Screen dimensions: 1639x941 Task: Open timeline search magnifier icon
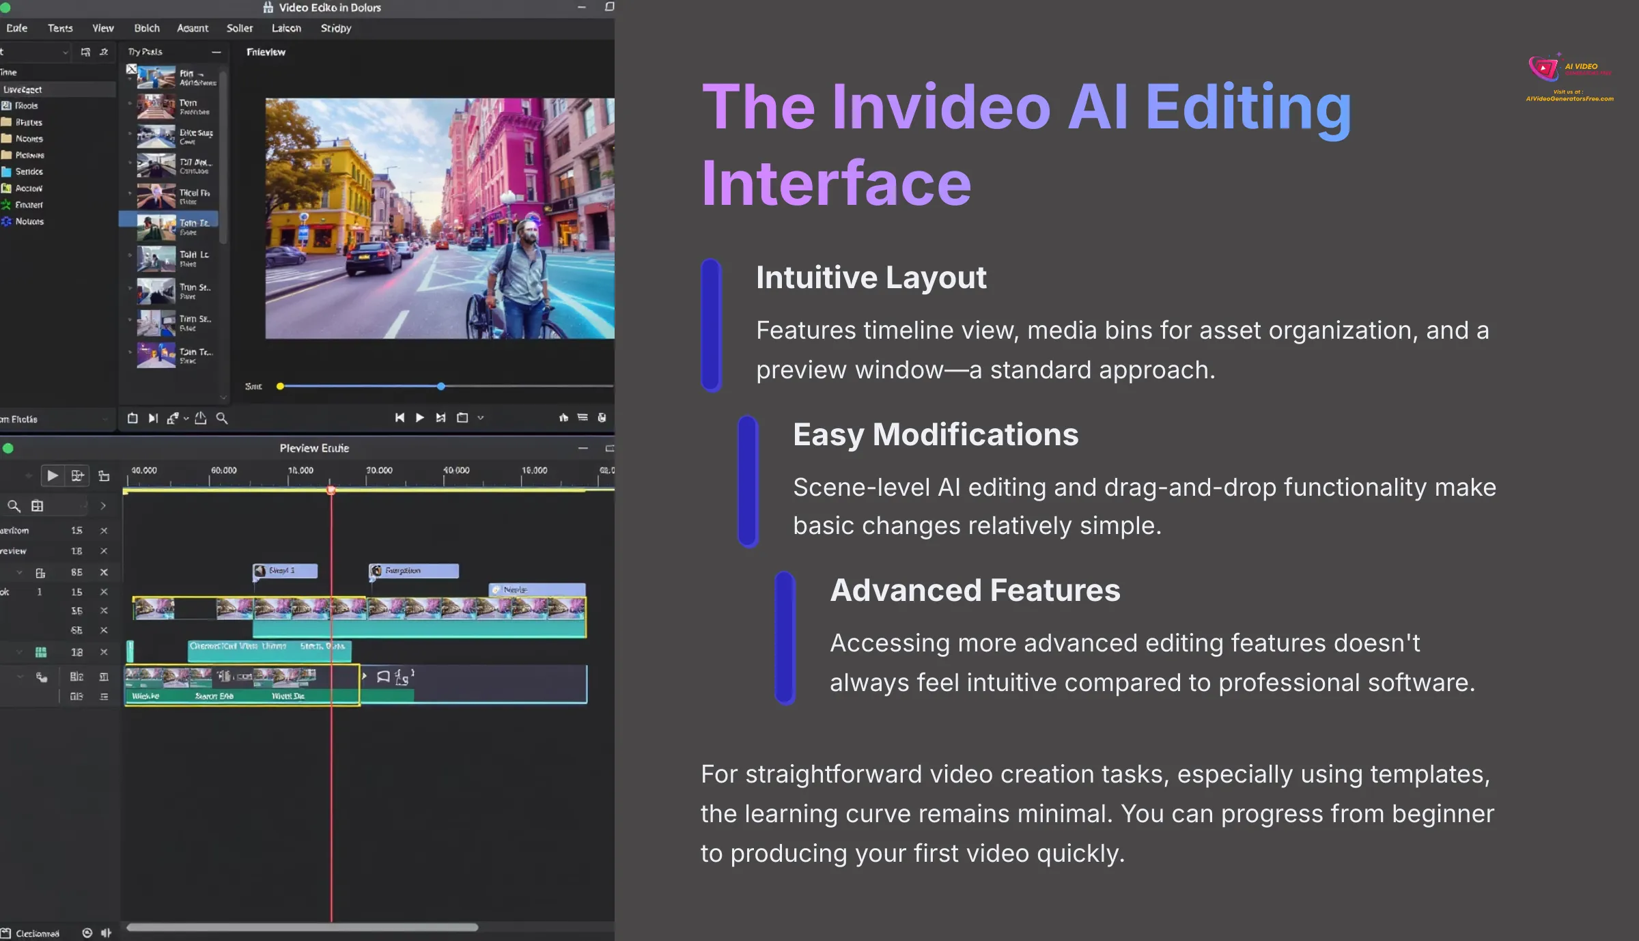(x=14, y=506)
